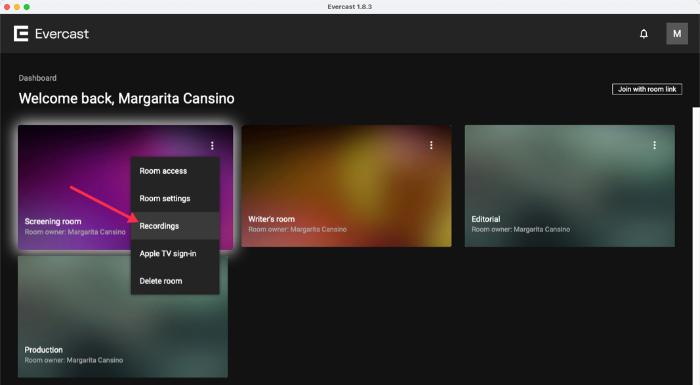Choose Room access from the menu
This screenshot has height=385, width=700.
175,171
